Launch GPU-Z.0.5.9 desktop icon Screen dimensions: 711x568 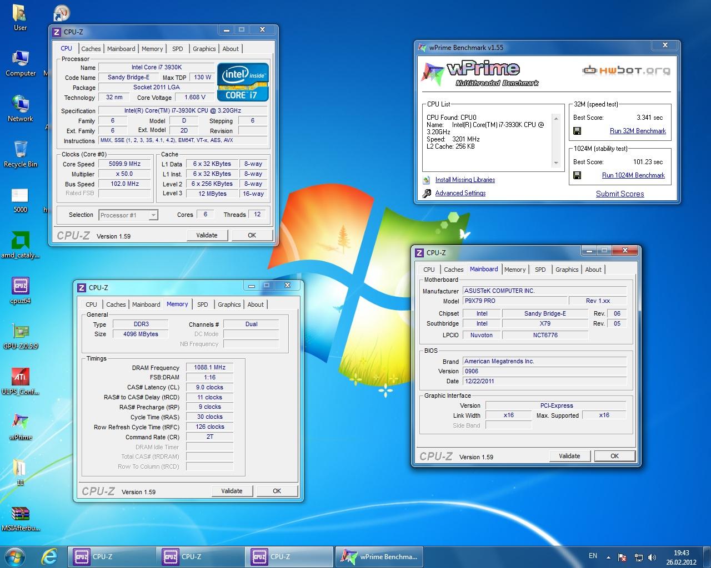[21, 336]
